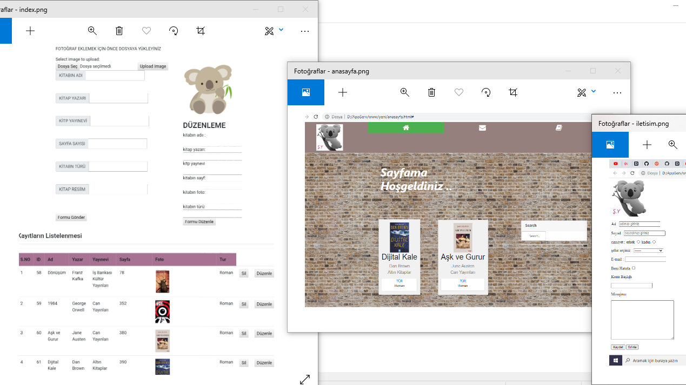
Task: Open three-dots menu in anasayfa.png window
Action: click(x=617, y=93)
